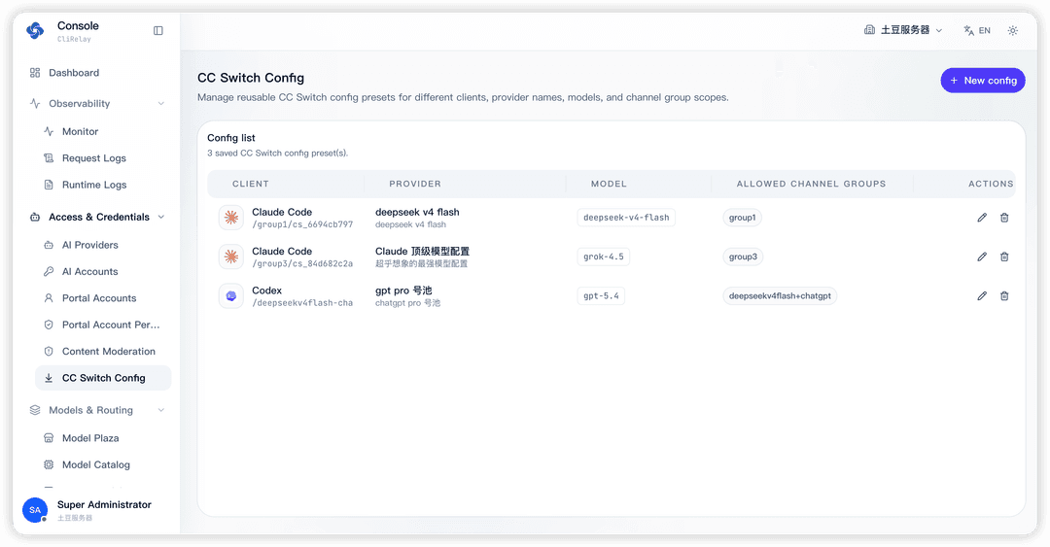Image resolution: width=1050 pixels, height=547 pixels.
Task: Click the Runtime Logs file icon
Action: point(49,185)
